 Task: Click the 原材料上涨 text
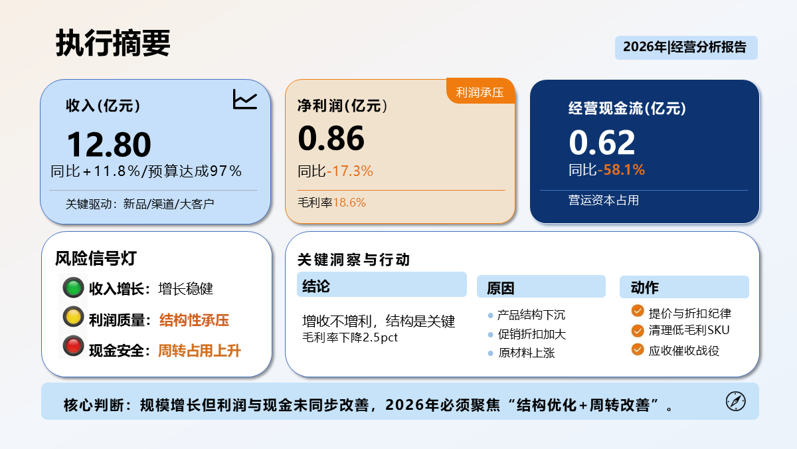pyautogui.click(x=526, y=353)
